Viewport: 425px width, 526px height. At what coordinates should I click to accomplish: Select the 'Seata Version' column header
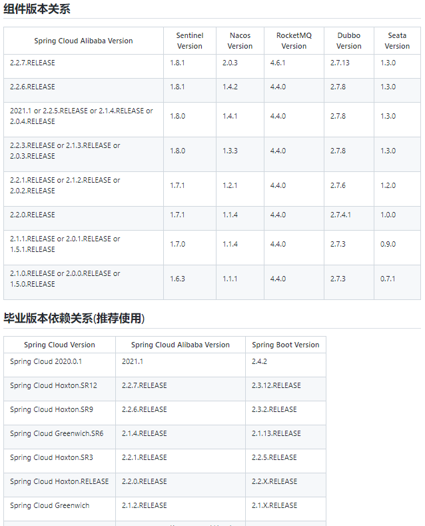pos(397,41)
